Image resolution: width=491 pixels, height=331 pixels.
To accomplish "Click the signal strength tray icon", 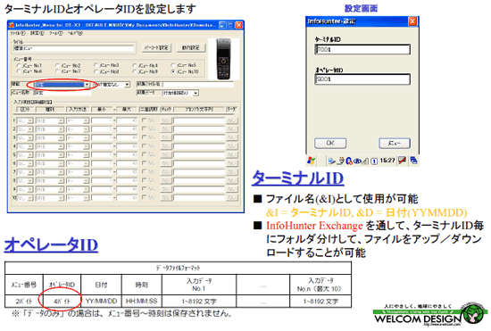I will click(365, 161).
